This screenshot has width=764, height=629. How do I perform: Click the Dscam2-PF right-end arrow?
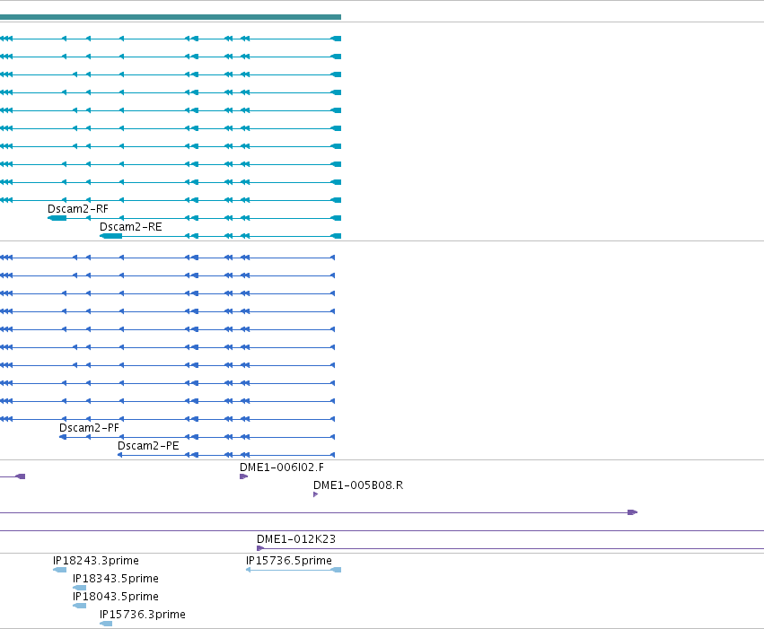[x=333, y=437]
